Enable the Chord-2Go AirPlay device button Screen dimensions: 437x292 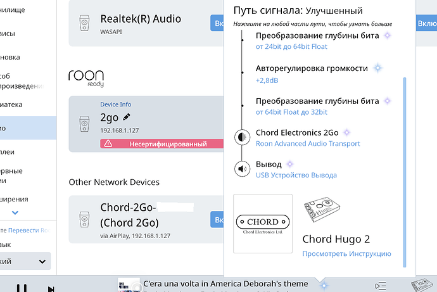[x=217, y=220]
